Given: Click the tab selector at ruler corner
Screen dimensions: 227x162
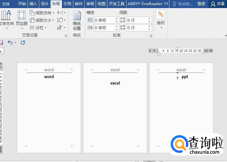Looking at the screenshot, I should click(x=1, y=51).
